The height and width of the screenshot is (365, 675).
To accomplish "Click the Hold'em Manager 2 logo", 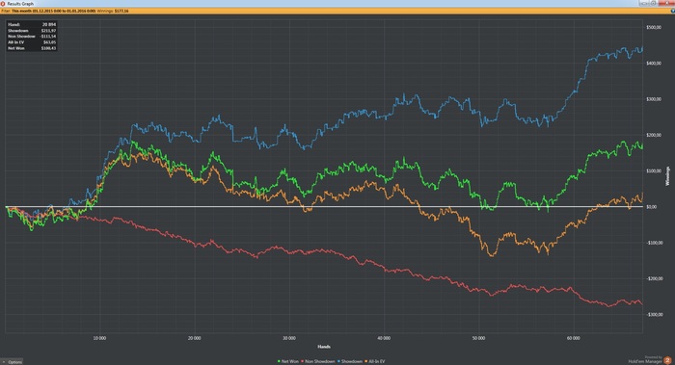I will [667, 360].
